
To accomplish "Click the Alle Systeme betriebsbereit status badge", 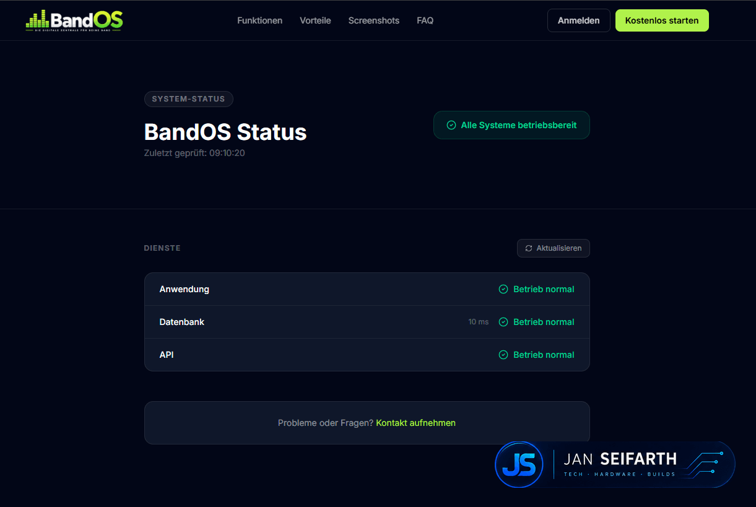I will [511, 125].
